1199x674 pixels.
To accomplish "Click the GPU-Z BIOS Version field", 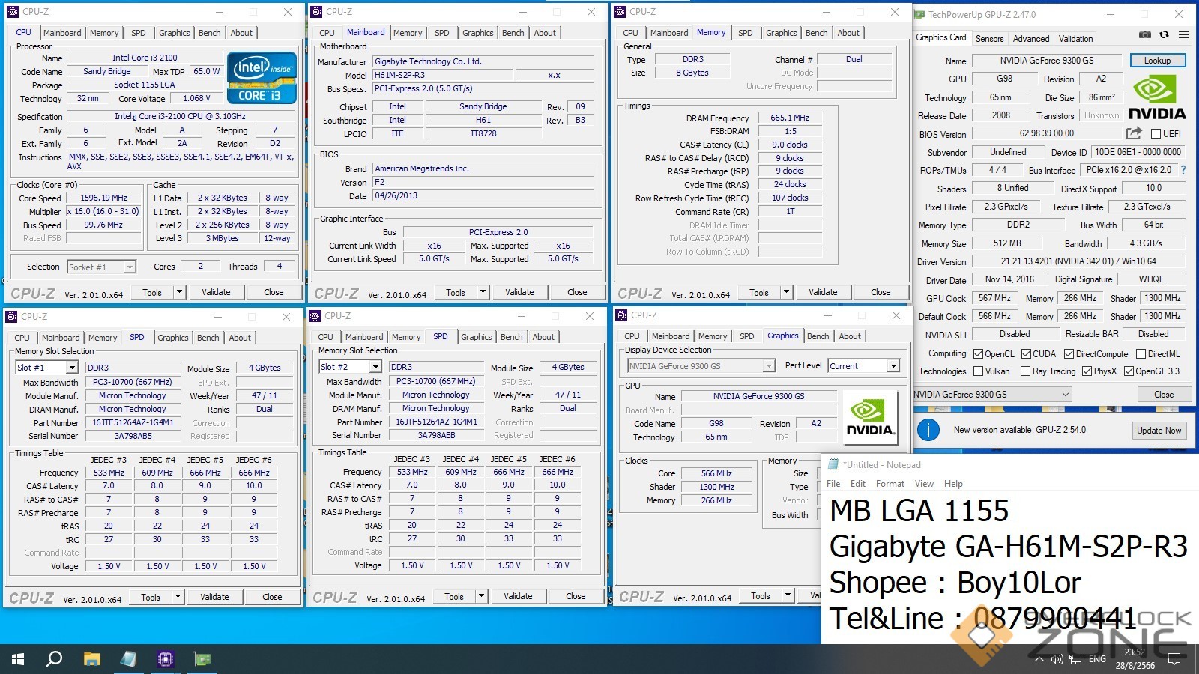I will click(x=1046, y=134).
